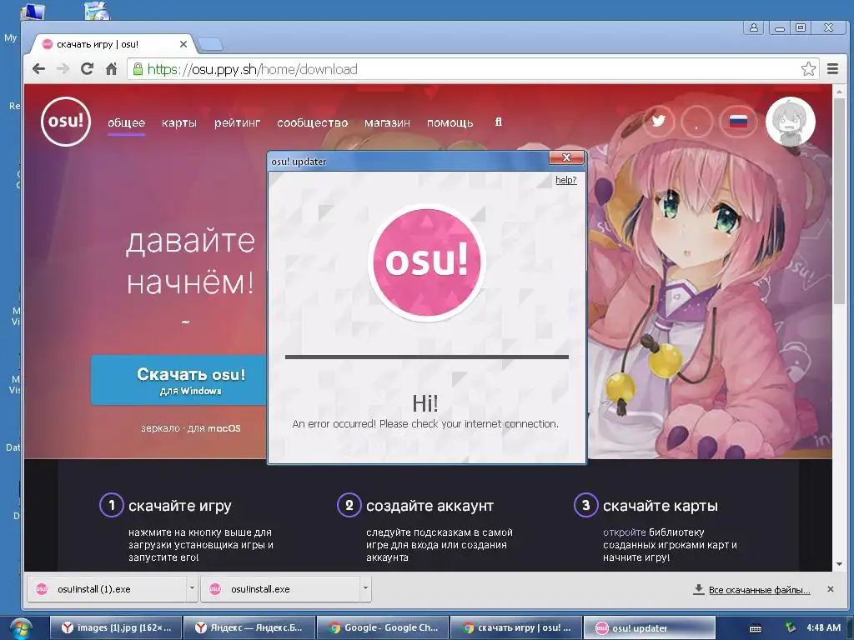
Task: Click the Скачать osu! для Windows button
Action: 178,380
